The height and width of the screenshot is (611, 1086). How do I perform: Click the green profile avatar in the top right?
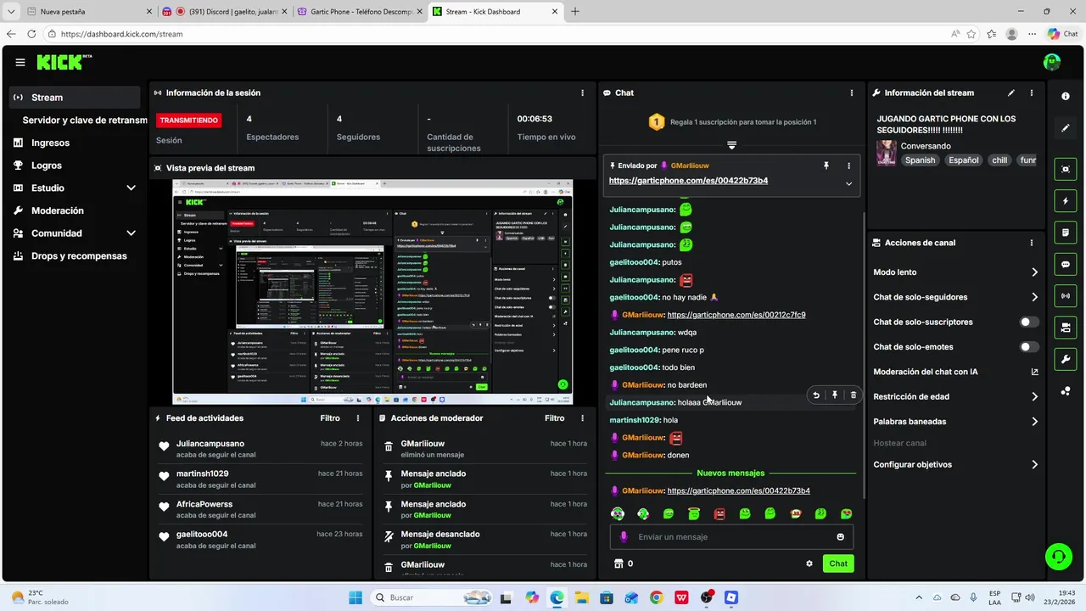click(1052, 62)
